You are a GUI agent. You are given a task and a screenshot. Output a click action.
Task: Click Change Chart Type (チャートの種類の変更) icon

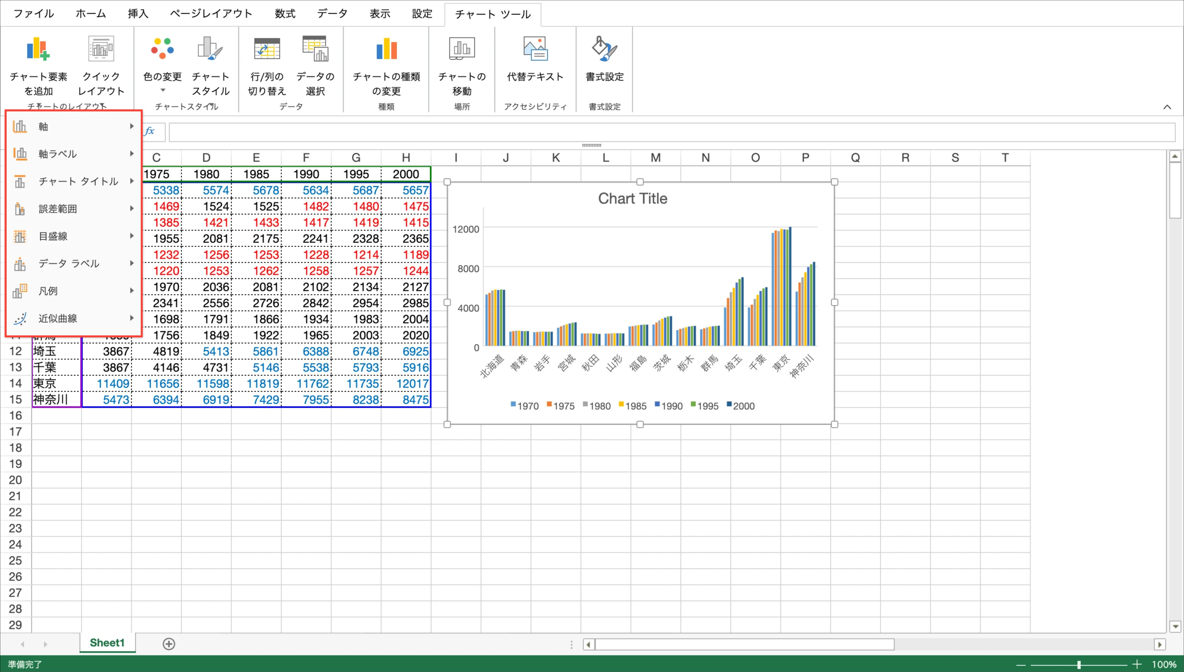pos(386,49)
